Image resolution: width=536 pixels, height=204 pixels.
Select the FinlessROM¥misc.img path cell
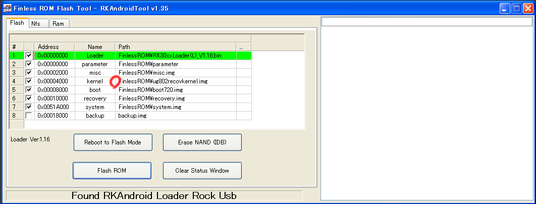[x=176, y=73]
